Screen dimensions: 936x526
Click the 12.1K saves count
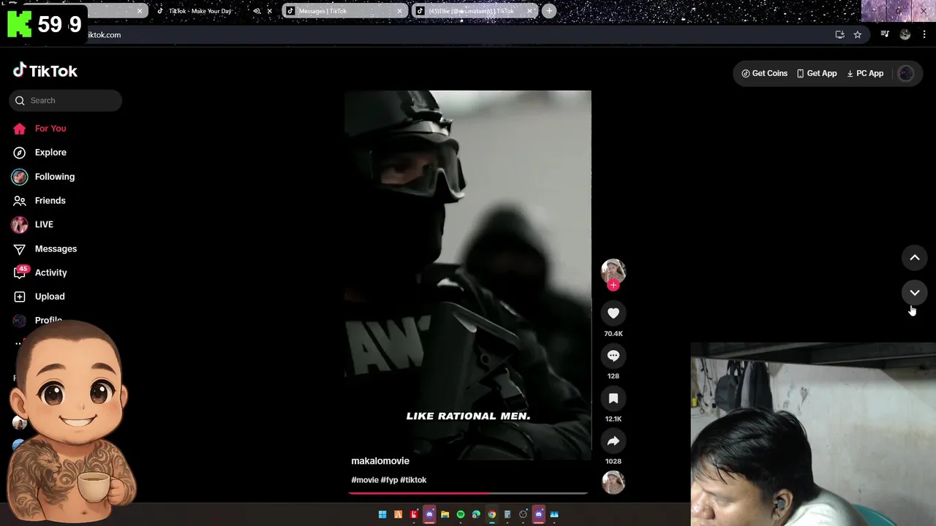pos(613,419)
